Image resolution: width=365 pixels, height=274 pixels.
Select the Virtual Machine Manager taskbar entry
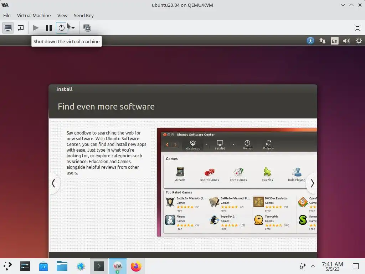click(118, 266)
